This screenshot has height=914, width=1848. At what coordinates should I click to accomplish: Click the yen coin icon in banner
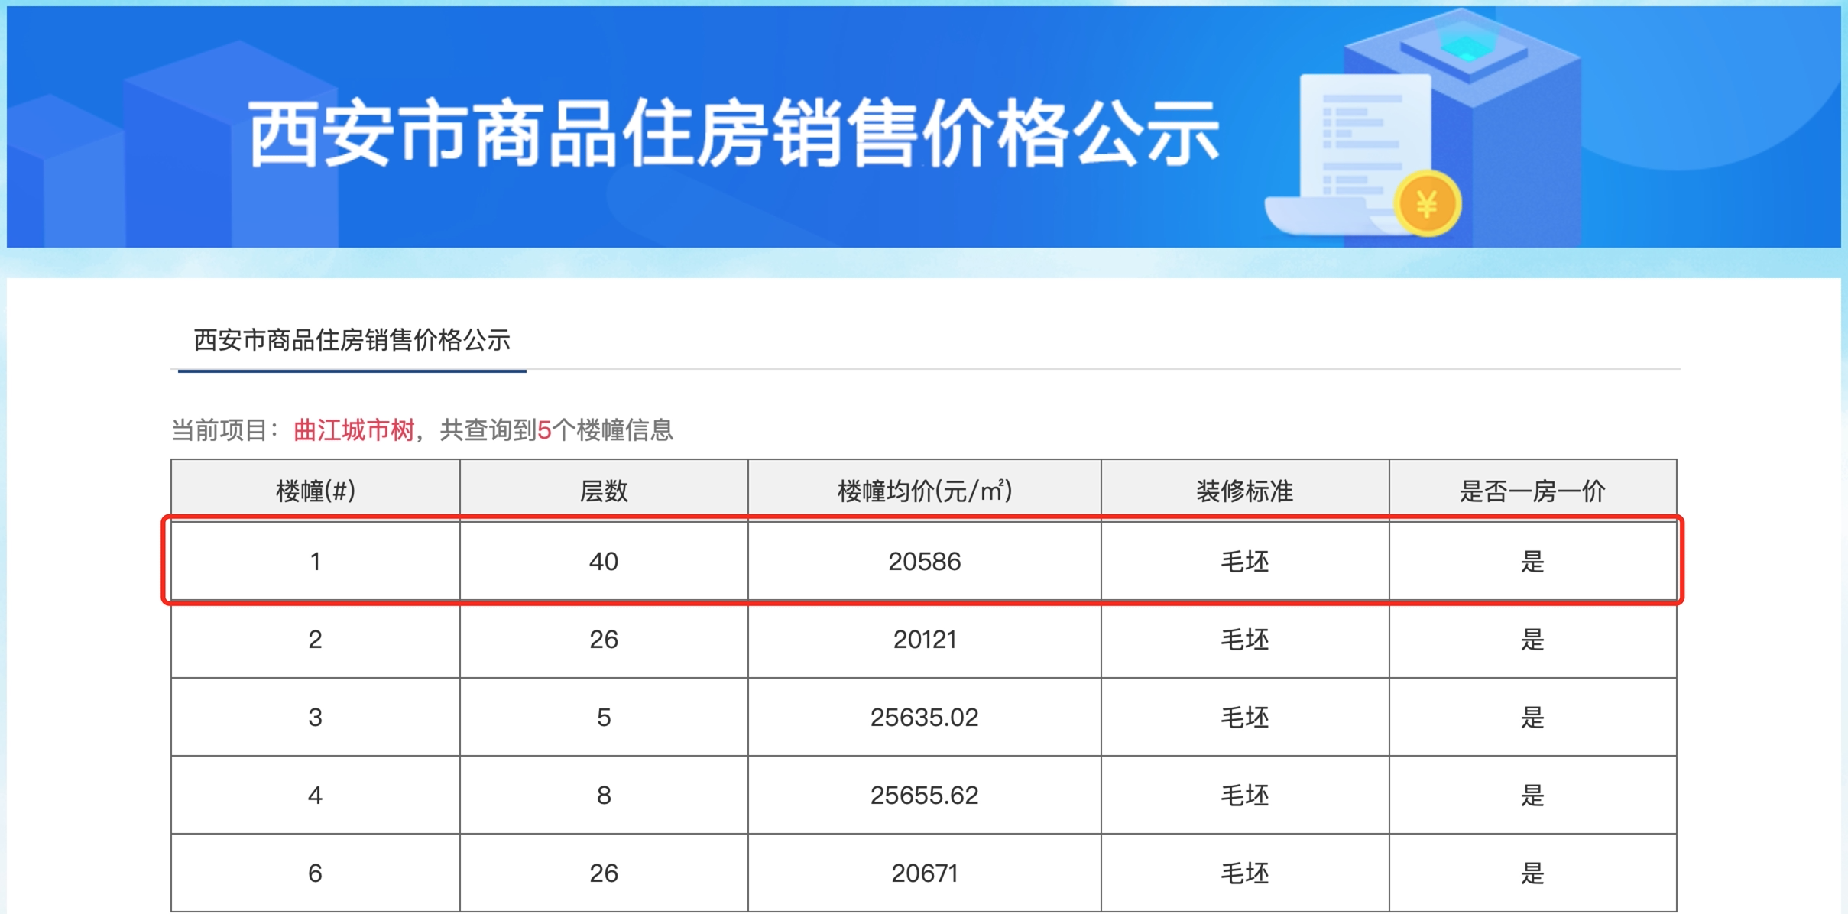pos(1427,203)
